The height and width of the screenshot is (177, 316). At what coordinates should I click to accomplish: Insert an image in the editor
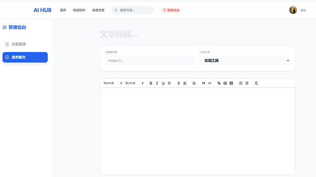tap(225, 83)
